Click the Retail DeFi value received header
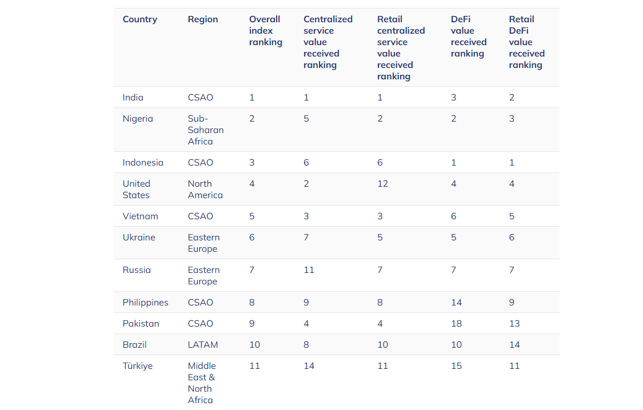The image size is (643, 410). [x=526, y=42]
